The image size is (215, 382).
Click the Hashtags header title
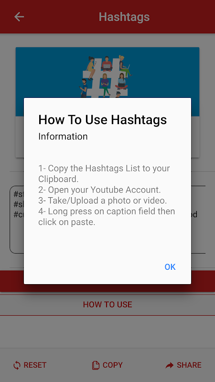click(124, 17)
